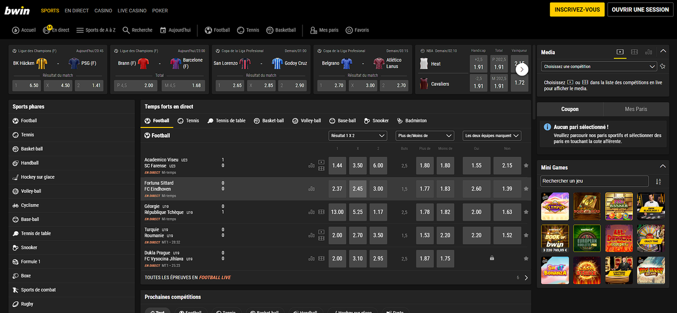677x313 pixels.
Task: Switch to the CASINO top menu
Action: coord(103,11)
